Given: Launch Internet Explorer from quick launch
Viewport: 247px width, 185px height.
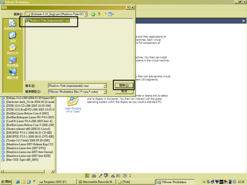Looking at the screenshot, I should 18,182.
